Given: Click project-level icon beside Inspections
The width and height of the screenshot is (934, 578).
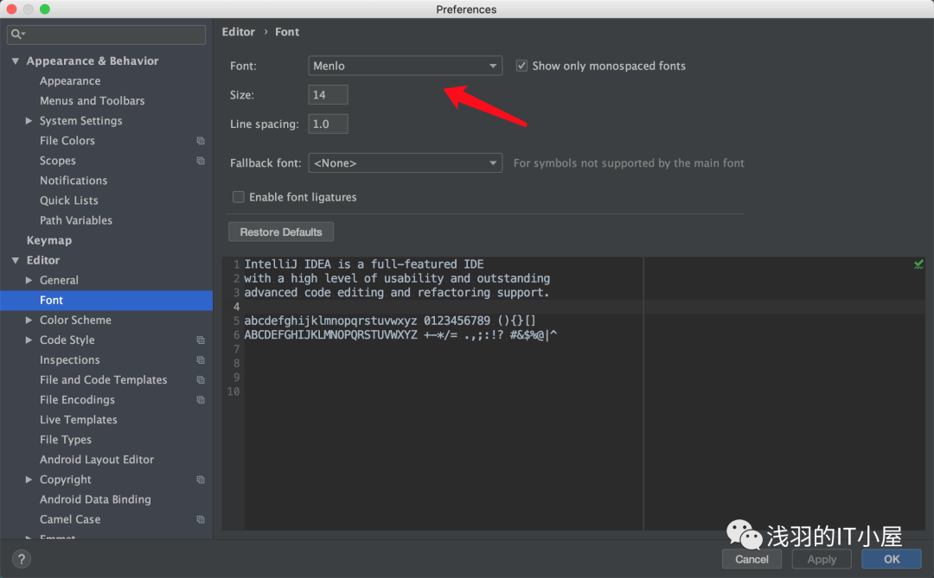Looking at the screenshot, I should point(201,360).
